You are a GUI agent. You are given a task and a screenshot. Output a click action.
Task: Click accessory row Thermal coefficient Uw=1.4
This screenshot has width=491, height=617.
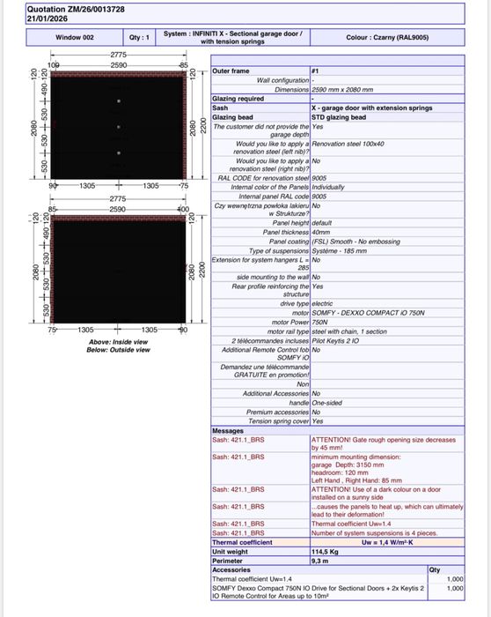click(252, 579)
